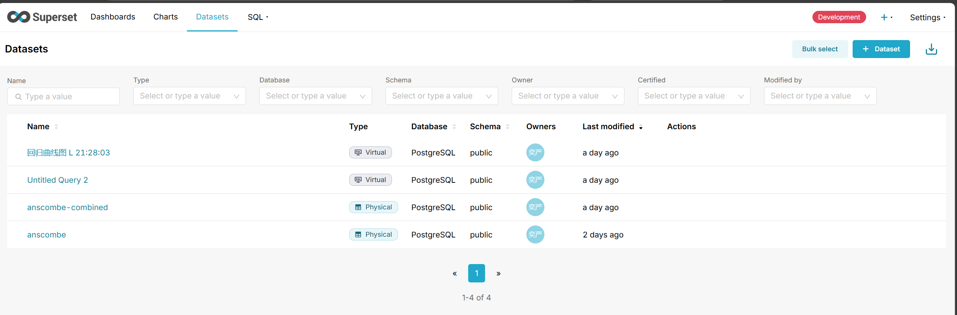Click owner avatar in anscombe row
This screenshot has width=957, height=315.
point(535,234)
